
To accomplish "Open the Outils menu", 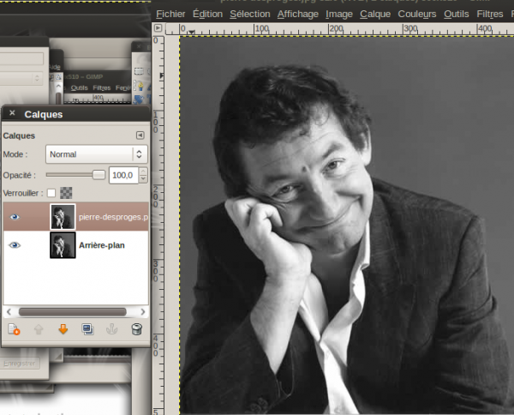I will point(456,14).
